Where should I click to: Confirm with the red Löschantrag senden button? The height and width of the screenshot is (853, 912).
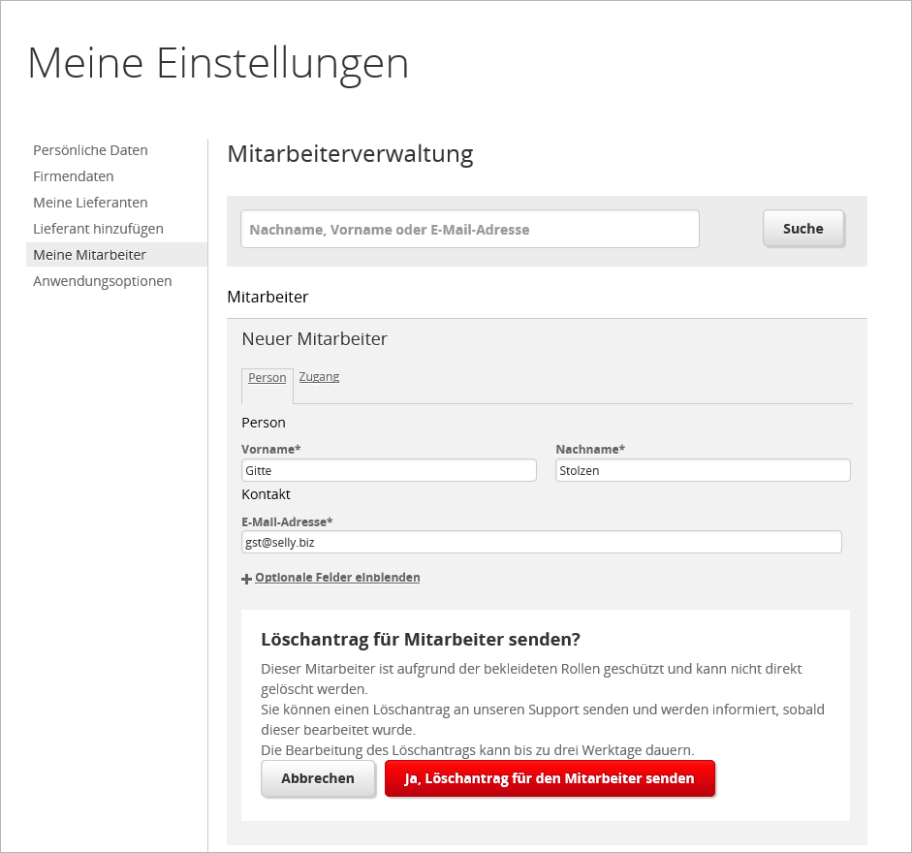(550, 778)
